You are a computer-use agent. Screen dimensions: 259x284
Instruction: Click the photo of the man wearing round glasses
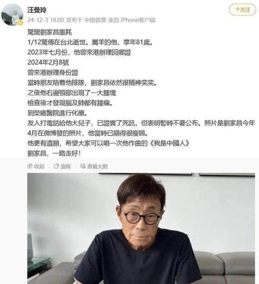tap(141, 228)
